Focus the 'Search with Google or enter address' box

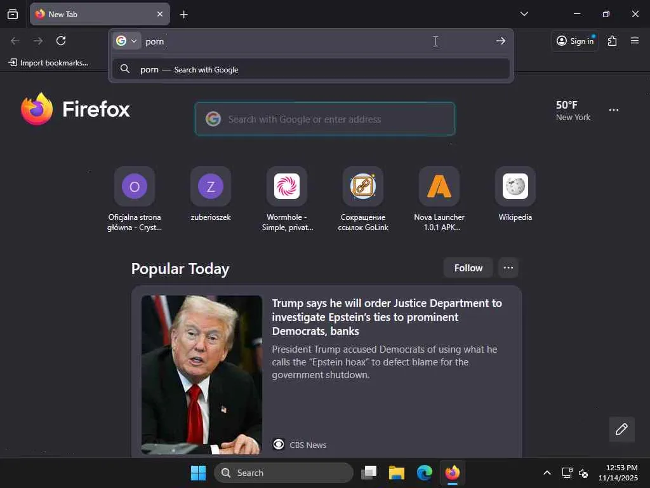point(325,119)
